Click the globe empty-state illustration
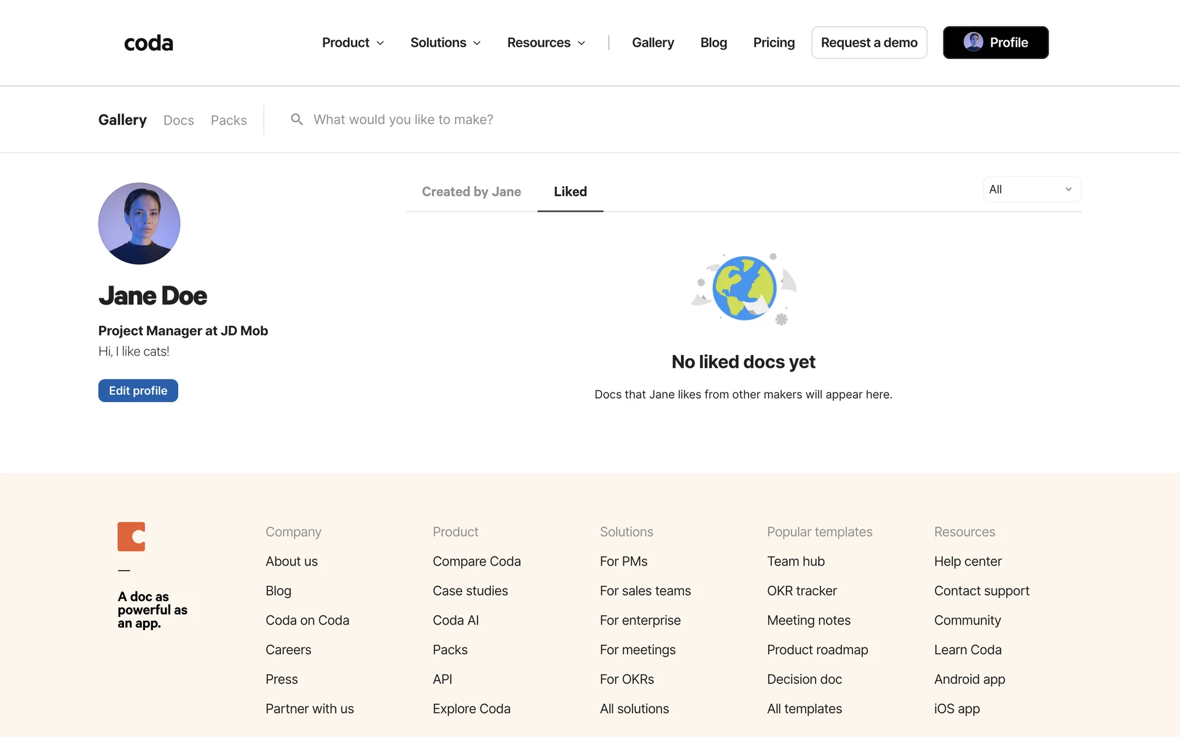The image size is (1180, 737). [744, 289]
